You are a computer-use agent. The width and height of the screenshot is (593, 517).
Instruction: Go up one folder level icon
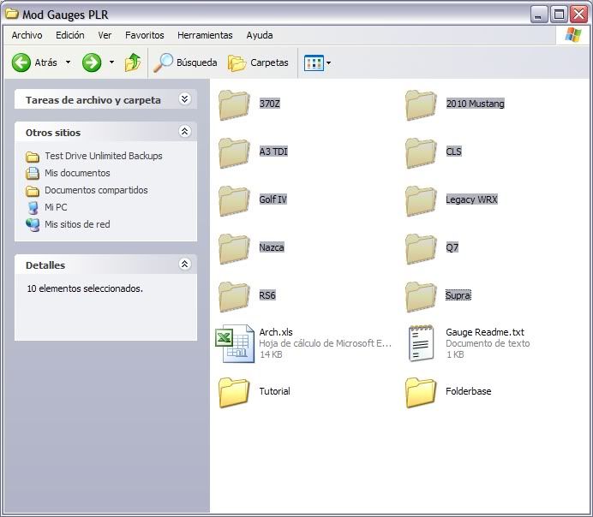point(133,62)
